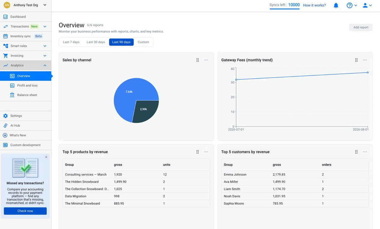Click the 2026-07-01 data point on chart
This screenshot has height=229, width=380.
pos(236,80)
